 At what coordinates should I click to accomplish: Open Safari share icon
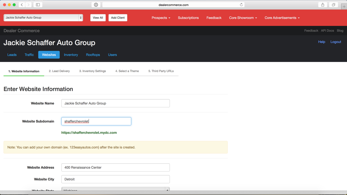(322, 5)
